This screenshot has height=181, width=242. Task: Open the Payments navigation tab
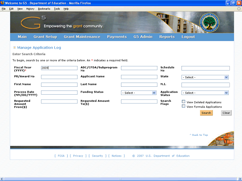(117, 37)
